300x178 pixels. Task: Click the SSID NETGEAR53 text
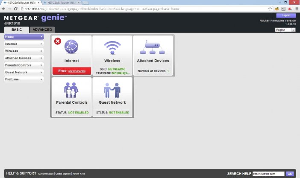tap(112, 69)
